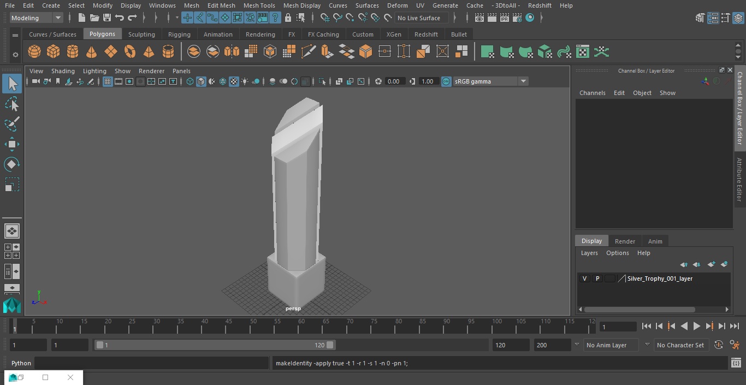
Task: Open the Mesh Tools menu
Action: coord(259,5)
